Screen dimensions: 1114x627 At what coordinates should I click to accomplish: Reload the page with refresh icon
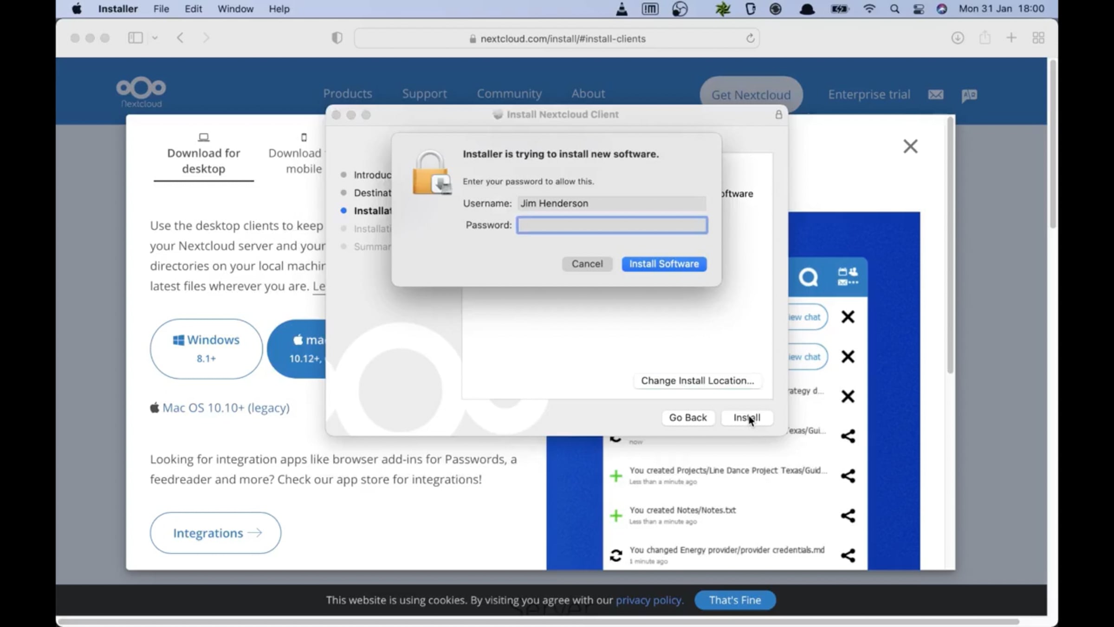750,39
